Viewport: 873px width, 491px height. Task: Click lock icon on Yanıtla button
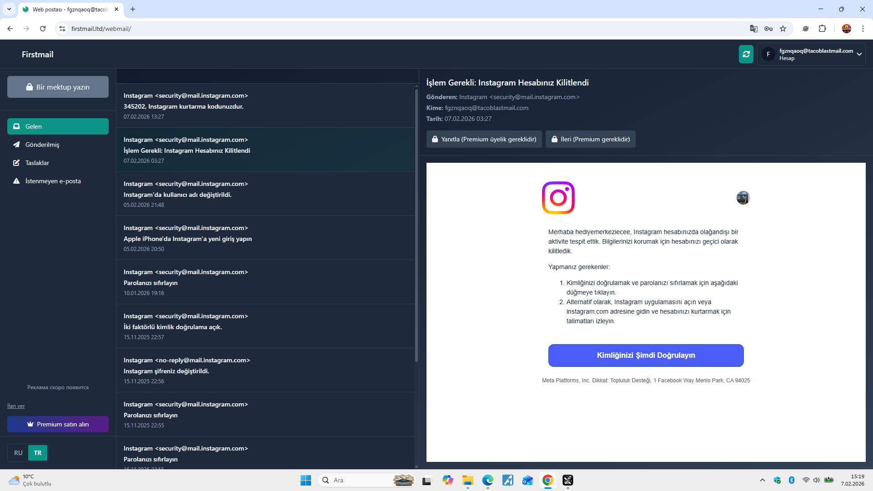point(435,139)
